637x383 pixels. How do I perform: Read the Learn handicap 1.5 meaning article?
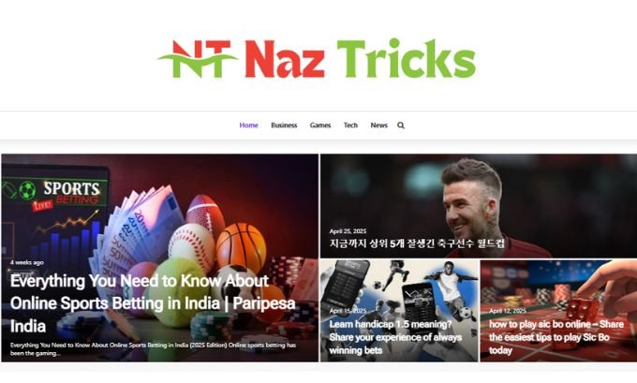(395, 337)
